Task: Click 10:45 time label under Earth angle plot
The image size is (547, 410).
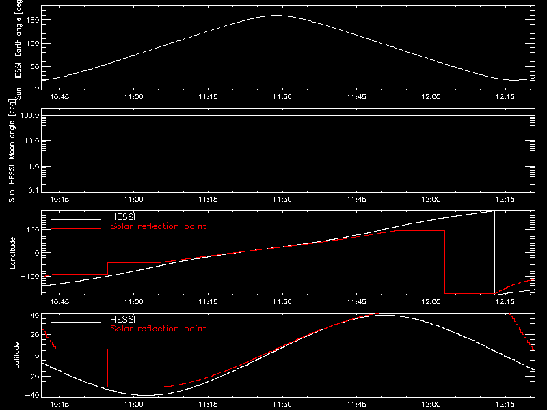Action: coord(59,96)
